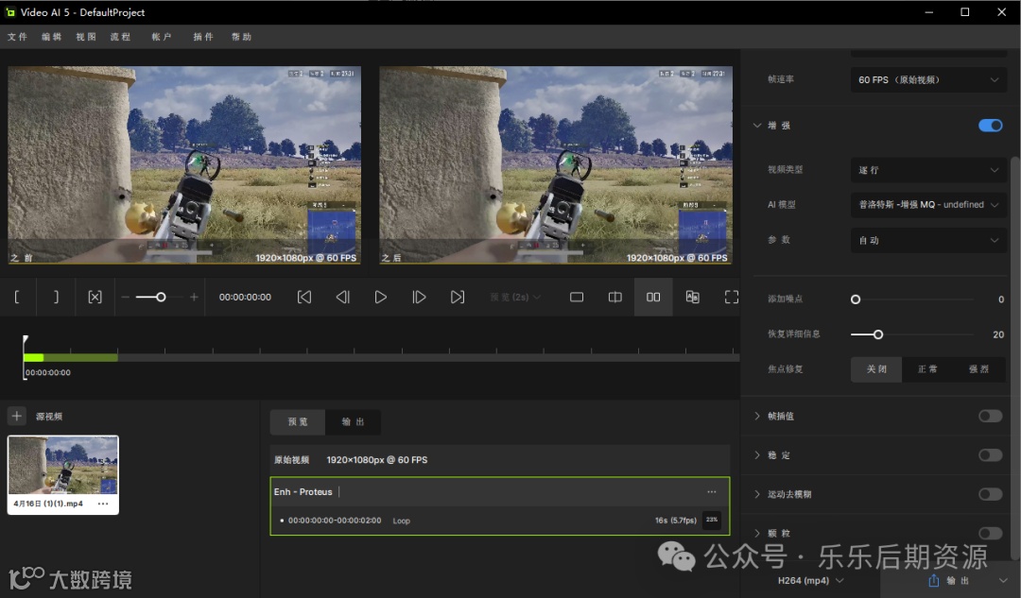Select side-by-side view layout icon
The image size is (1021, 598).
[653, 297]
